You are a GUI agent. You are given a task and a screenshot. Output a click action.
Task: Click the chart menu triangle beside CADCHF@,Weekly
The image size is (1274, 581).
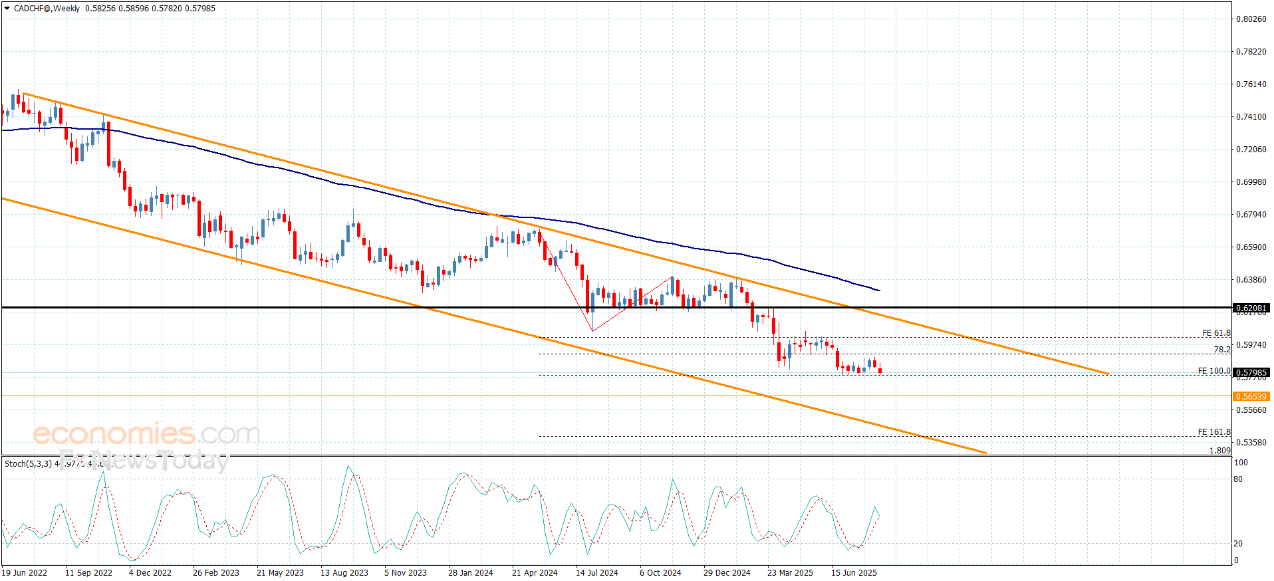(7, 9)
